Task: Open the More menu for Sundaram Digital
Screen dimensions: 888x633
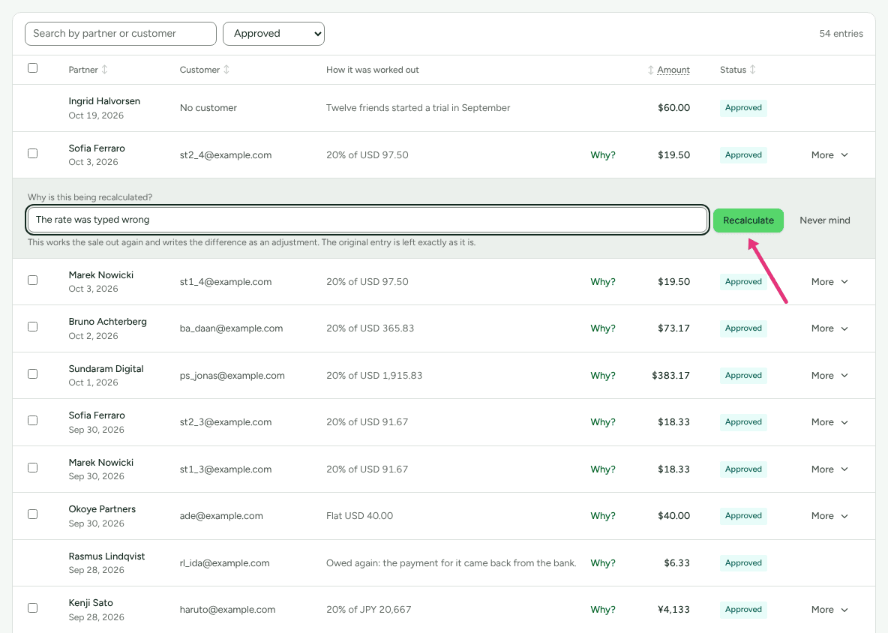Action: (829, 376)
